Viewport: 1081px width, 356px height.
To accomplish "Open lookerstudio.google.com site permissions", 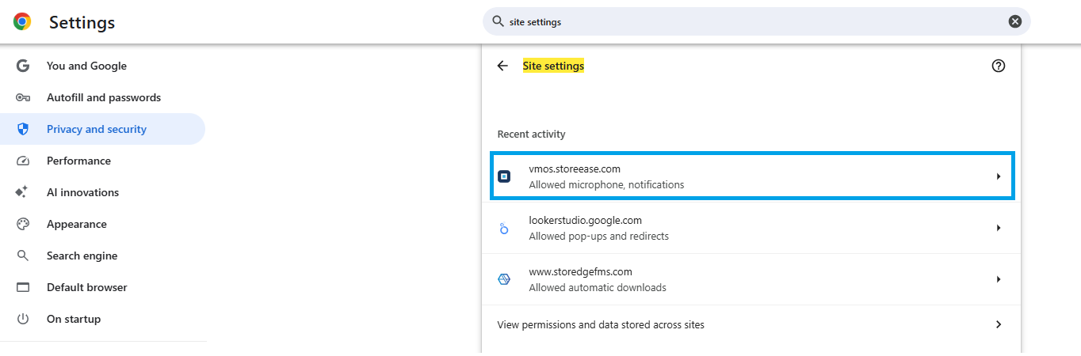I will (751, 228).
